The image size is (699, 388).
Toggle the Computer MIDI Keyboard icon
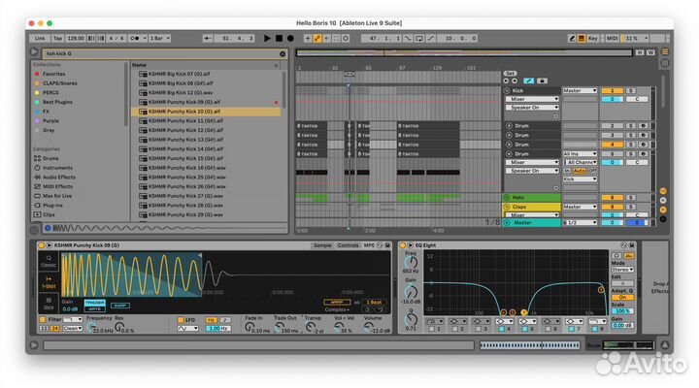(x=582, y=38)
